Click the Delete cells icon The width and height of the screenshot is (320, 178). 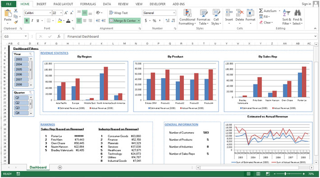tap(240, 13)
